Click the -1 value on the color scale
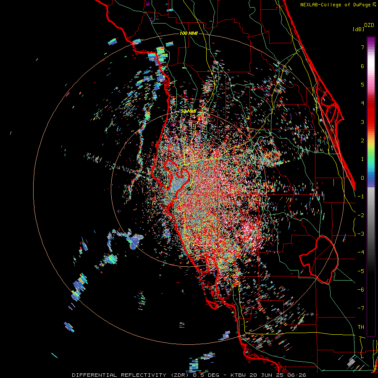Viewport: 378px width, 378px height. pos(361,197)
